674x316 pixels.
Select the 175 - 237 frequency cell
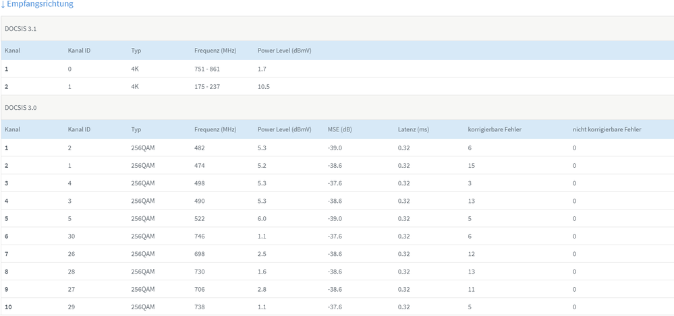(x=207, y=87)
